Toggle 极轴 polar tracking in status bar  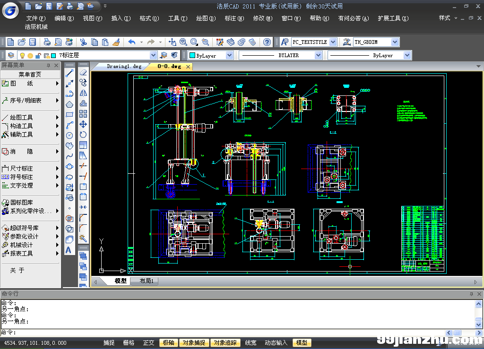pos(169,343)
